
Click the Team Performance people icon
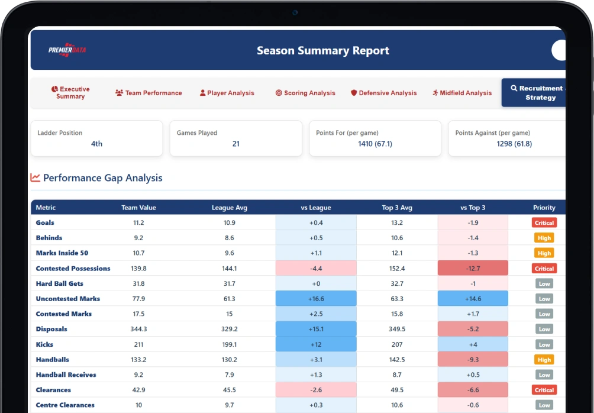pyautogui.click(x=119, y=93)
